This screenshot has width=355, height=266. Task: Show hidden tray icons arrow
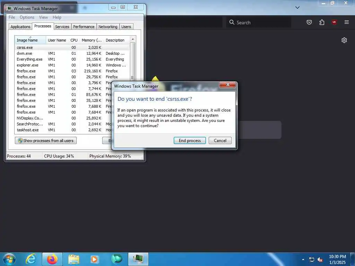303,259
